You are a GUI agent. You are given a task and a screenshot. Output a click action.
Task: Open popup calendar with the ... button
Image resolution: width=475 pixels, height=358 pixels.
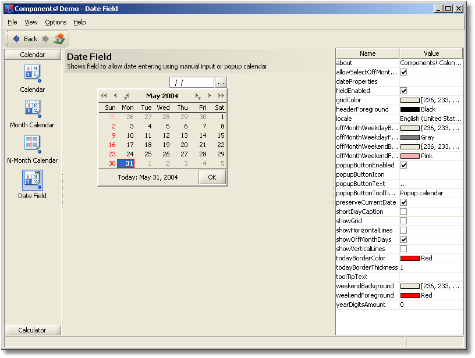(x=221, y=83)
